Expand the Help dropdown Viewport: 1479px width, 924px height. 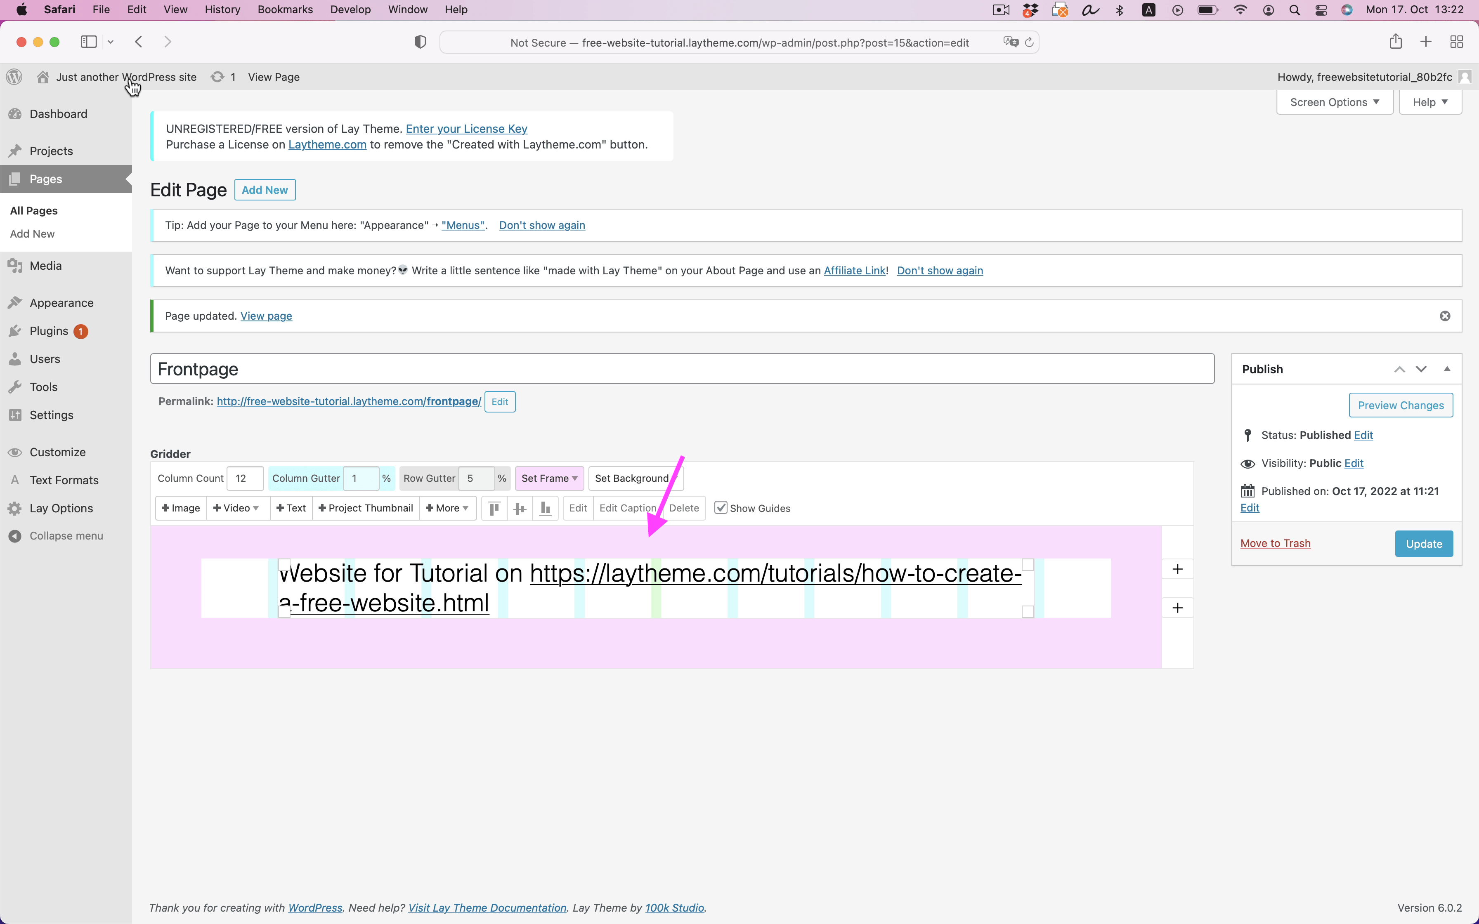click(1430, 102)
